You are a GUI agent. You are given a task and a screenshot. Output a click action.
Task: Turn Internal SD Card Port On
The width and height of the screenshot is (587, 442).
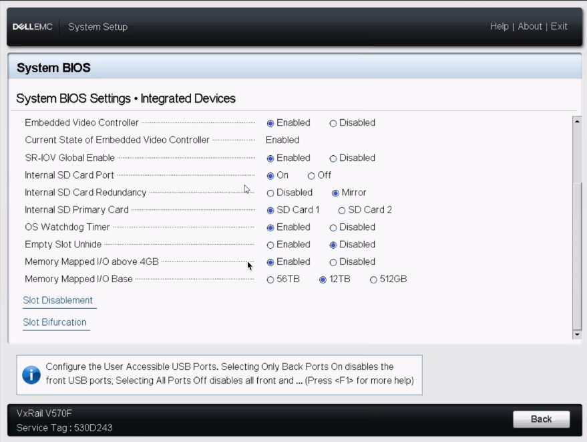coord(270,176)
